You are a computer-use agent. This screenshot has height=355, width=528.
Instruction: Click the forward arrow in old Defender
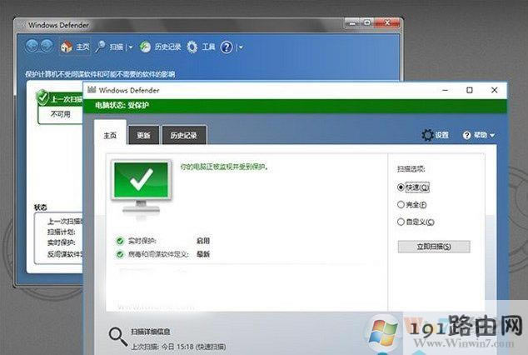[x=47, y=47]
